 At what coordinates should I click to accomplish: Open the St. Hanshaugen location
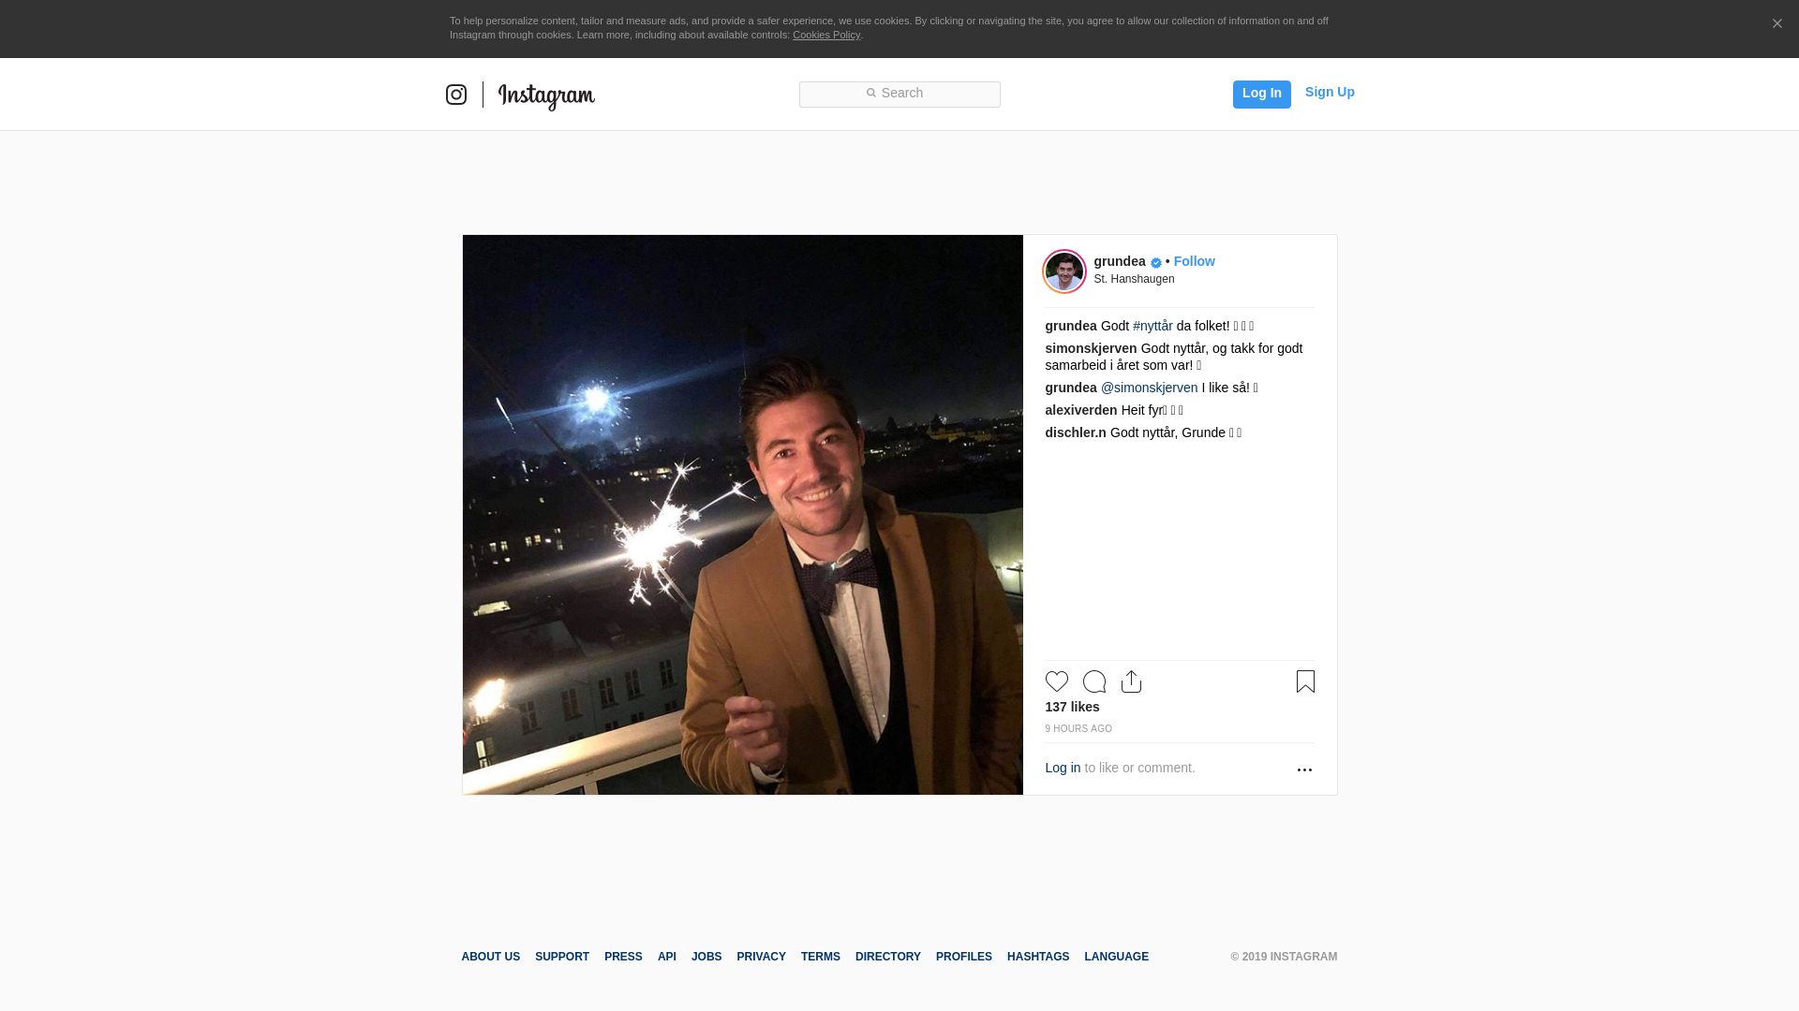coord(1134,279)
